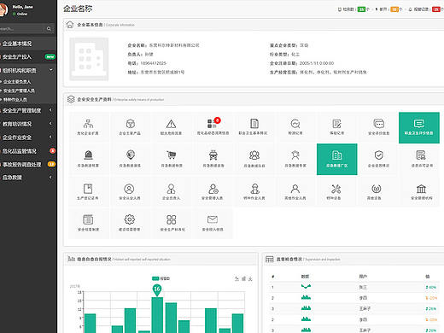Click the red alarm badge in top bar
The width and height of the screenshot is (444, 333).
[x=436, y=9]
